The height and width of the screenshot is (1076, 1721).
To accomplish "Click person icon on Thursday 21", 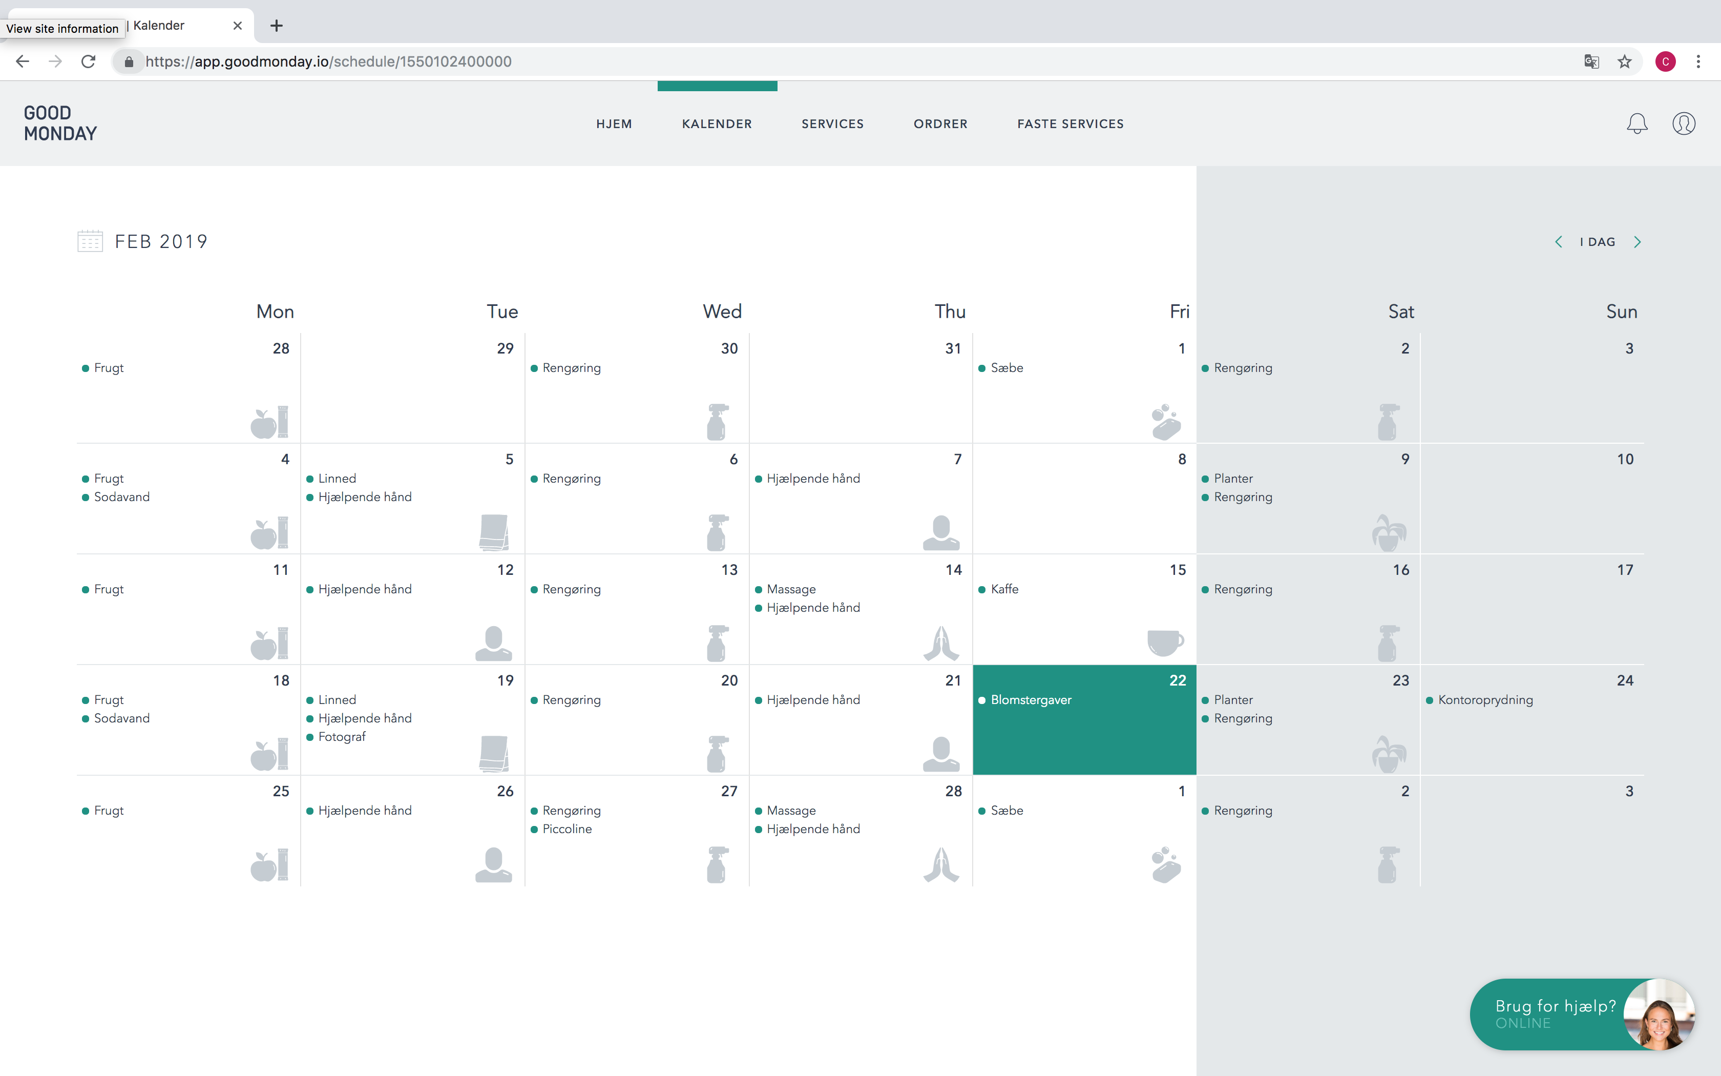I will (x=941, y=754).
